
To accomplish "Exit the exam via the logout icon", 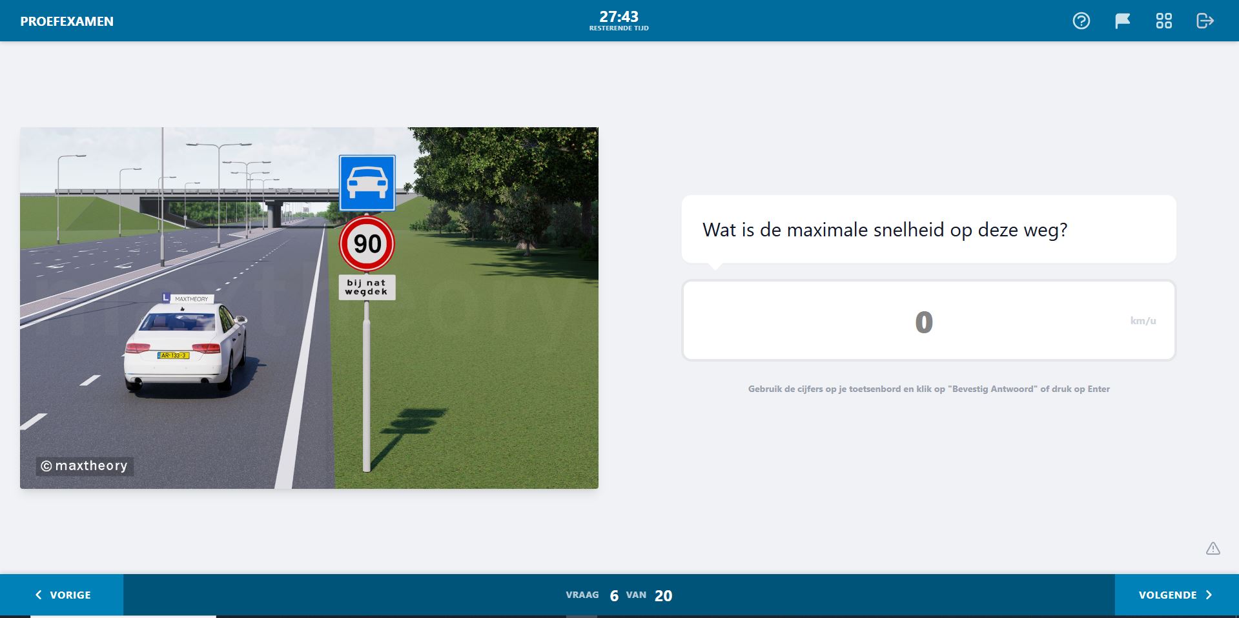I will [1205, 21].
